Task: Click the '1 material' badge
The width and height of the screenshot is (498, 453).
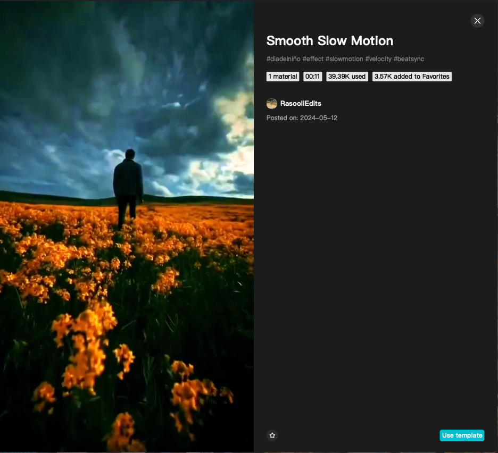Action: [x=283, y=77]
